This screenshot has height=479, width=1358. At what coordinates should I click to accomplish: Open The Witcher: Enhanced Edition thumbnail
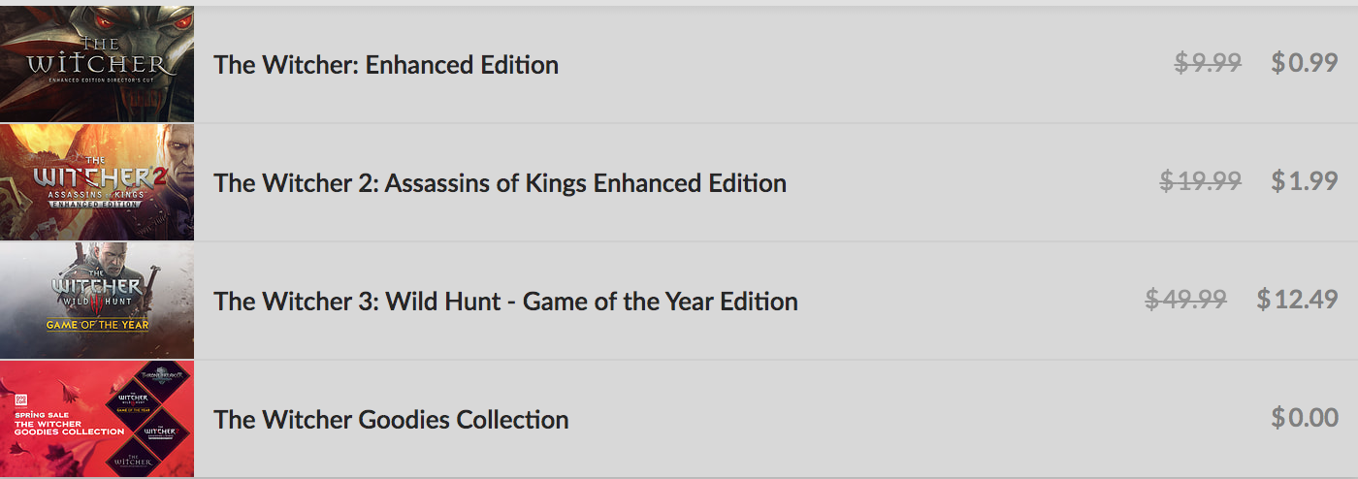point(97,64)
